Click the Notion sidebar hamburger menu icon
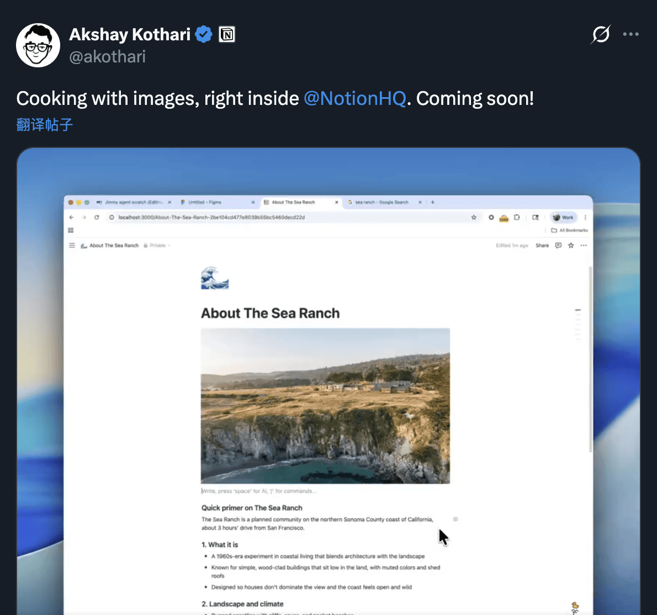This screenshot has height=615, width=657. coord(72,246)
